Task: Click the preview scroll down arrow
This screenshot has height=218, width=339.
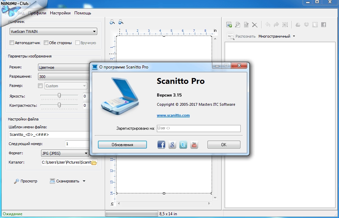Action: [215, 198]
